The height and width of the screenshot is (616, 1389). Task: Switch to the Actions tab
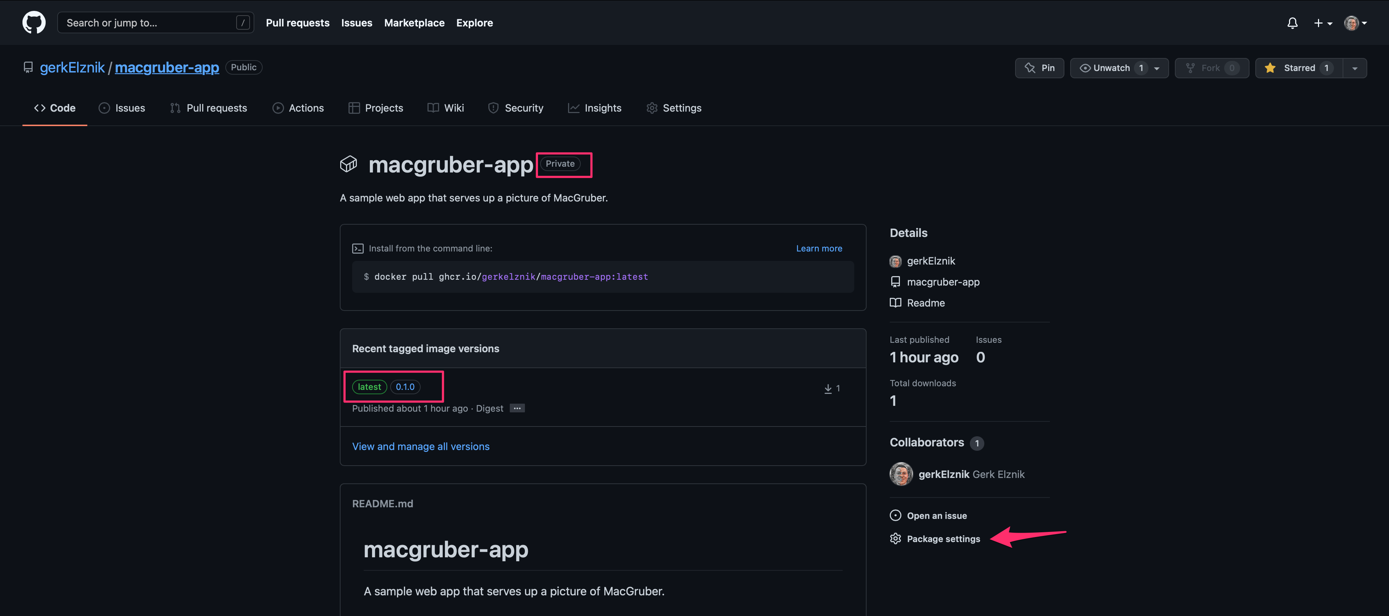click(x=298, y=108)
